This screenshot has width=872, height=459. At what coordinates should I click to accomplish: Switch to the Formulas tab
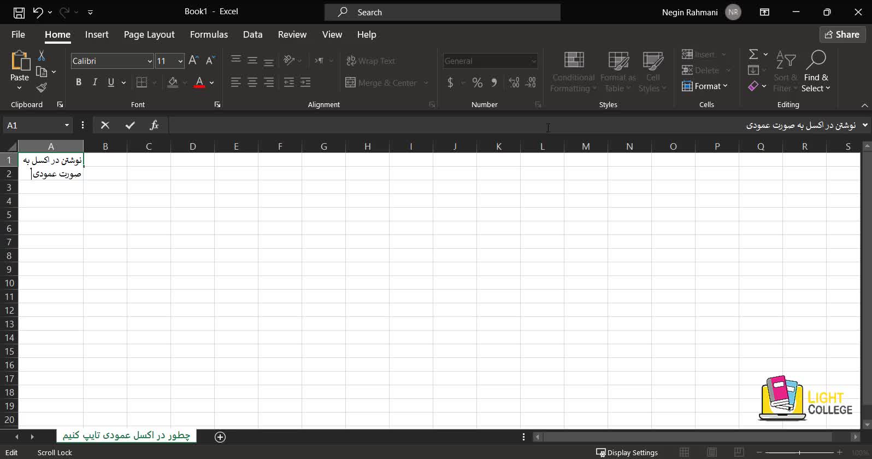209,34
